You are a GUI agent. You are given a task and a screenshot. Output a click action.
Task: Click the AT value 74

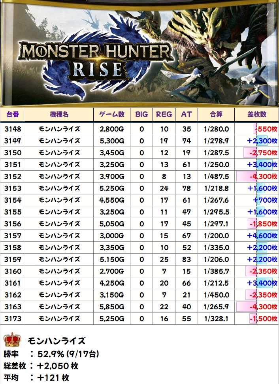187,141
